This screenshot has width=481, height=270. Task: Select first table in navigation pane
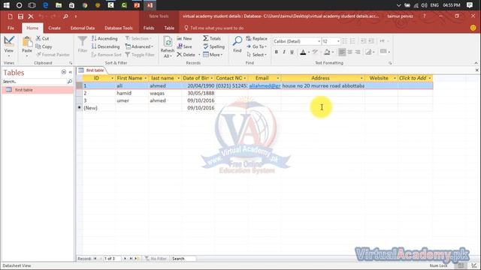click(x=38, y=90)
